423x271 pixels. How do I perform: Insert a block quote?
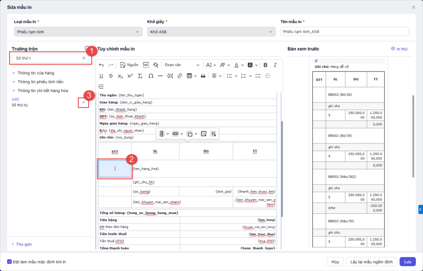pyautogui.click(x=203, y=76)
